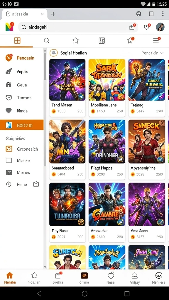Open Oaua gift item in sidebar
Image resolution: width=169 pixels, height=300 pixels.
(x=22, y=85)
